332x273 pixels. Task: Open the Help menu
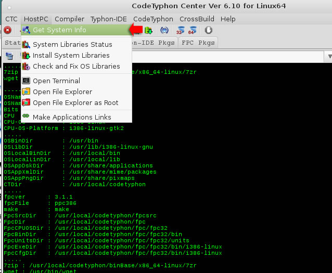[228, 19]
